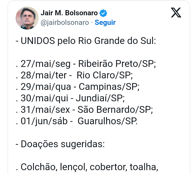
Task: Click the 27/mai/seg date text
Action: pyautogui.click(x=46, y=64)
